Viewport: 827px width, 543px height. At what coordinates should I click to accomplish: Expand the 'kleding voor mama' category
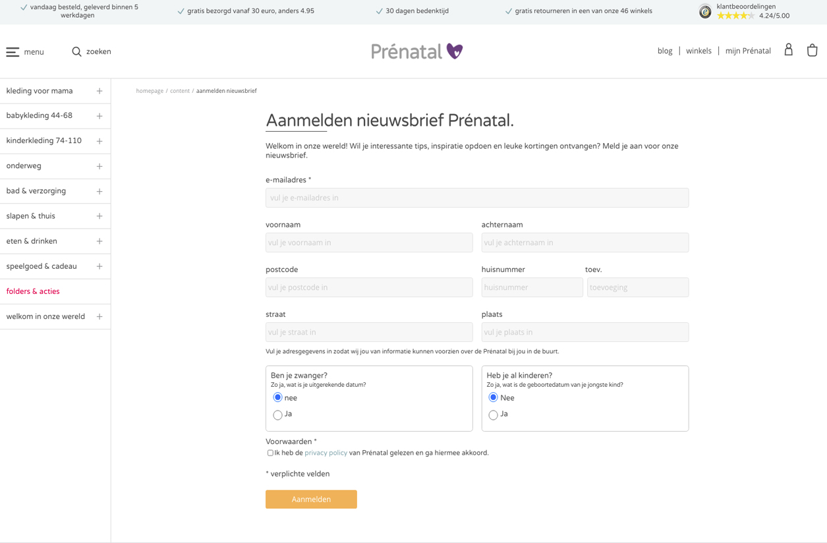pos(100,91)
